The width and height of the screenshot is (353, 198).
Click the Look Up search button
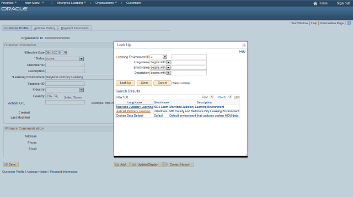(x=125, y=83)
